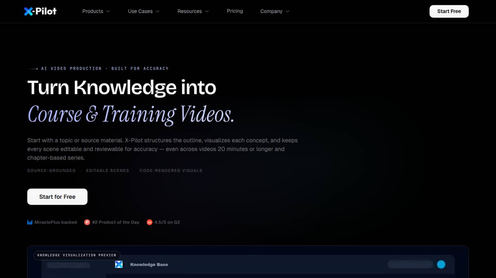Click the Knowledge Visualization Preview label
Image resolution: width=496 pixels, height=278 pixels.
click(x=77, y=255)
